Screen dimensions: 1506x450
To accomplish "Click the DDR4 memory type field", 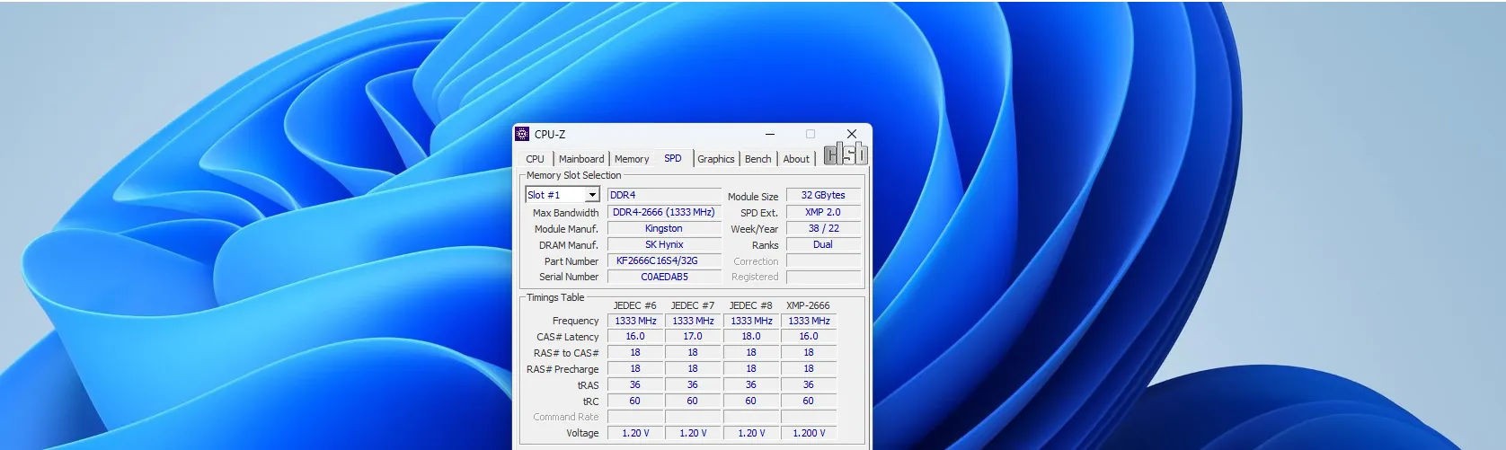I will pos(664,195).
